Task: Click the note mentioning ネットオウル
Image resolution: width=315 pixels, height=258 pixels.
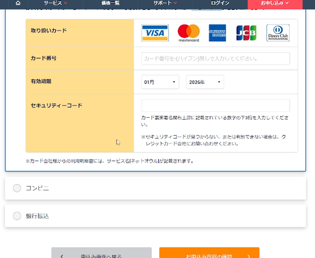Action: click(110, 161)
